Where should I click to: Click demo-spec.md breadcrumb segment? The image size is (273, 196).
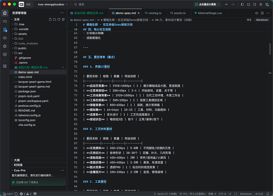pos(82,20)
